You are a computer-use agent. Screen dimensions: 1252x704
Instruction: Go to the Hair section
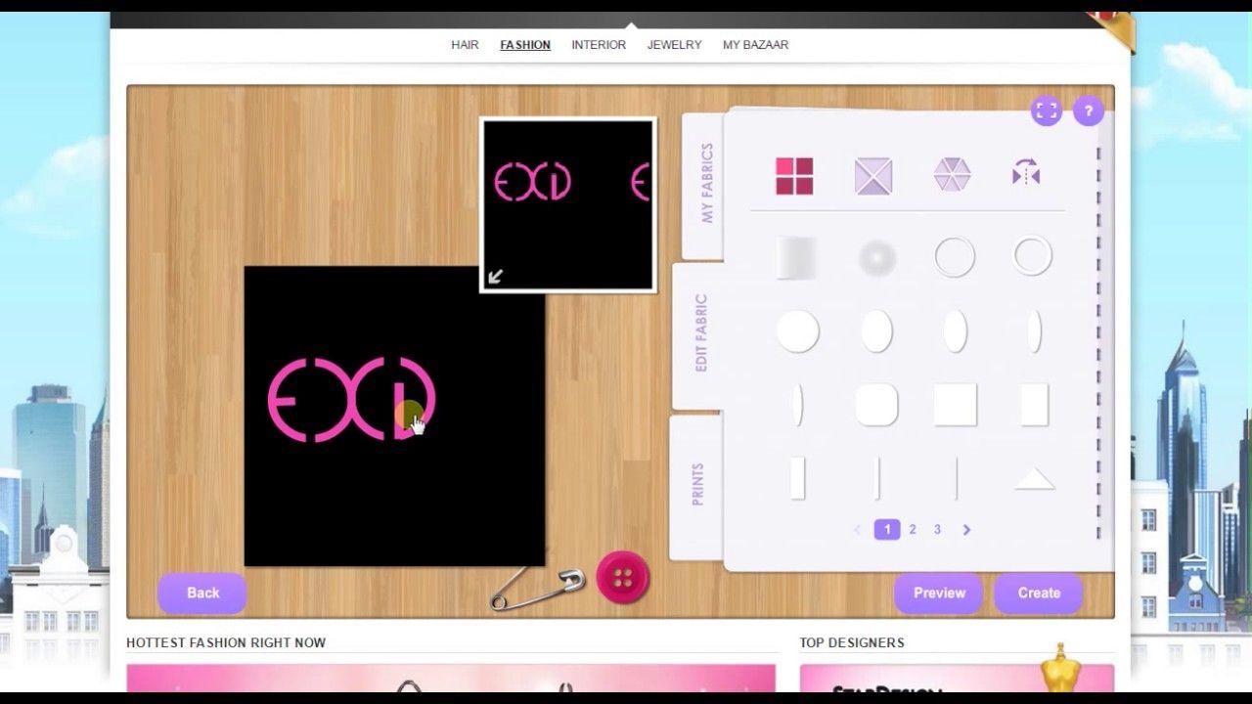pos(465,45)
